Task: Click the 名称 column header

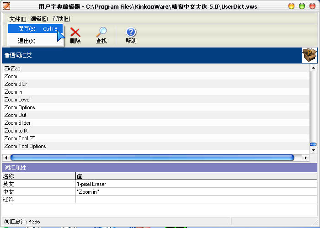Action: click(x=39, y=176)
